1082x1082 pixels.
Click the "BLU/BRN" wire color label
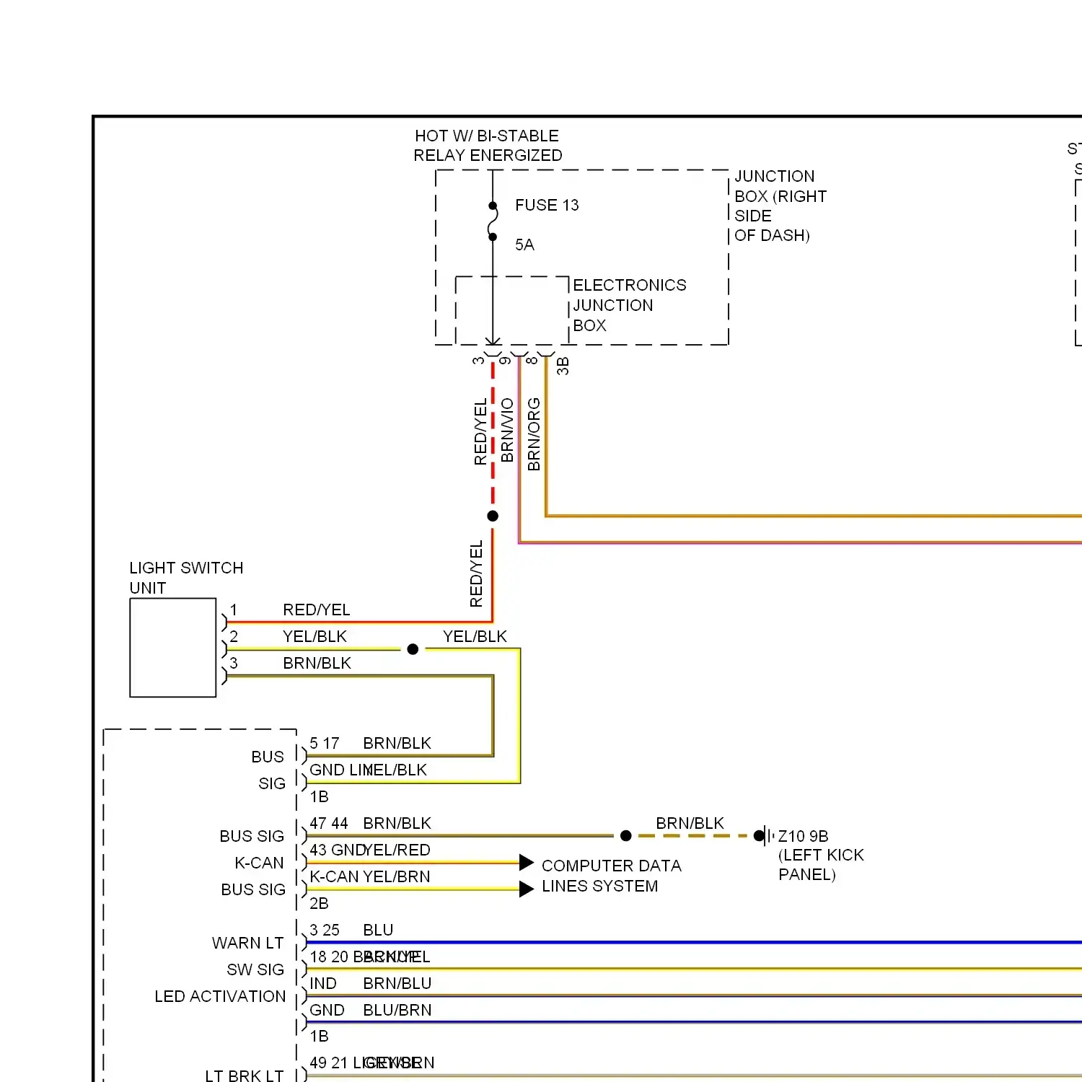(x=397, y=1011)
